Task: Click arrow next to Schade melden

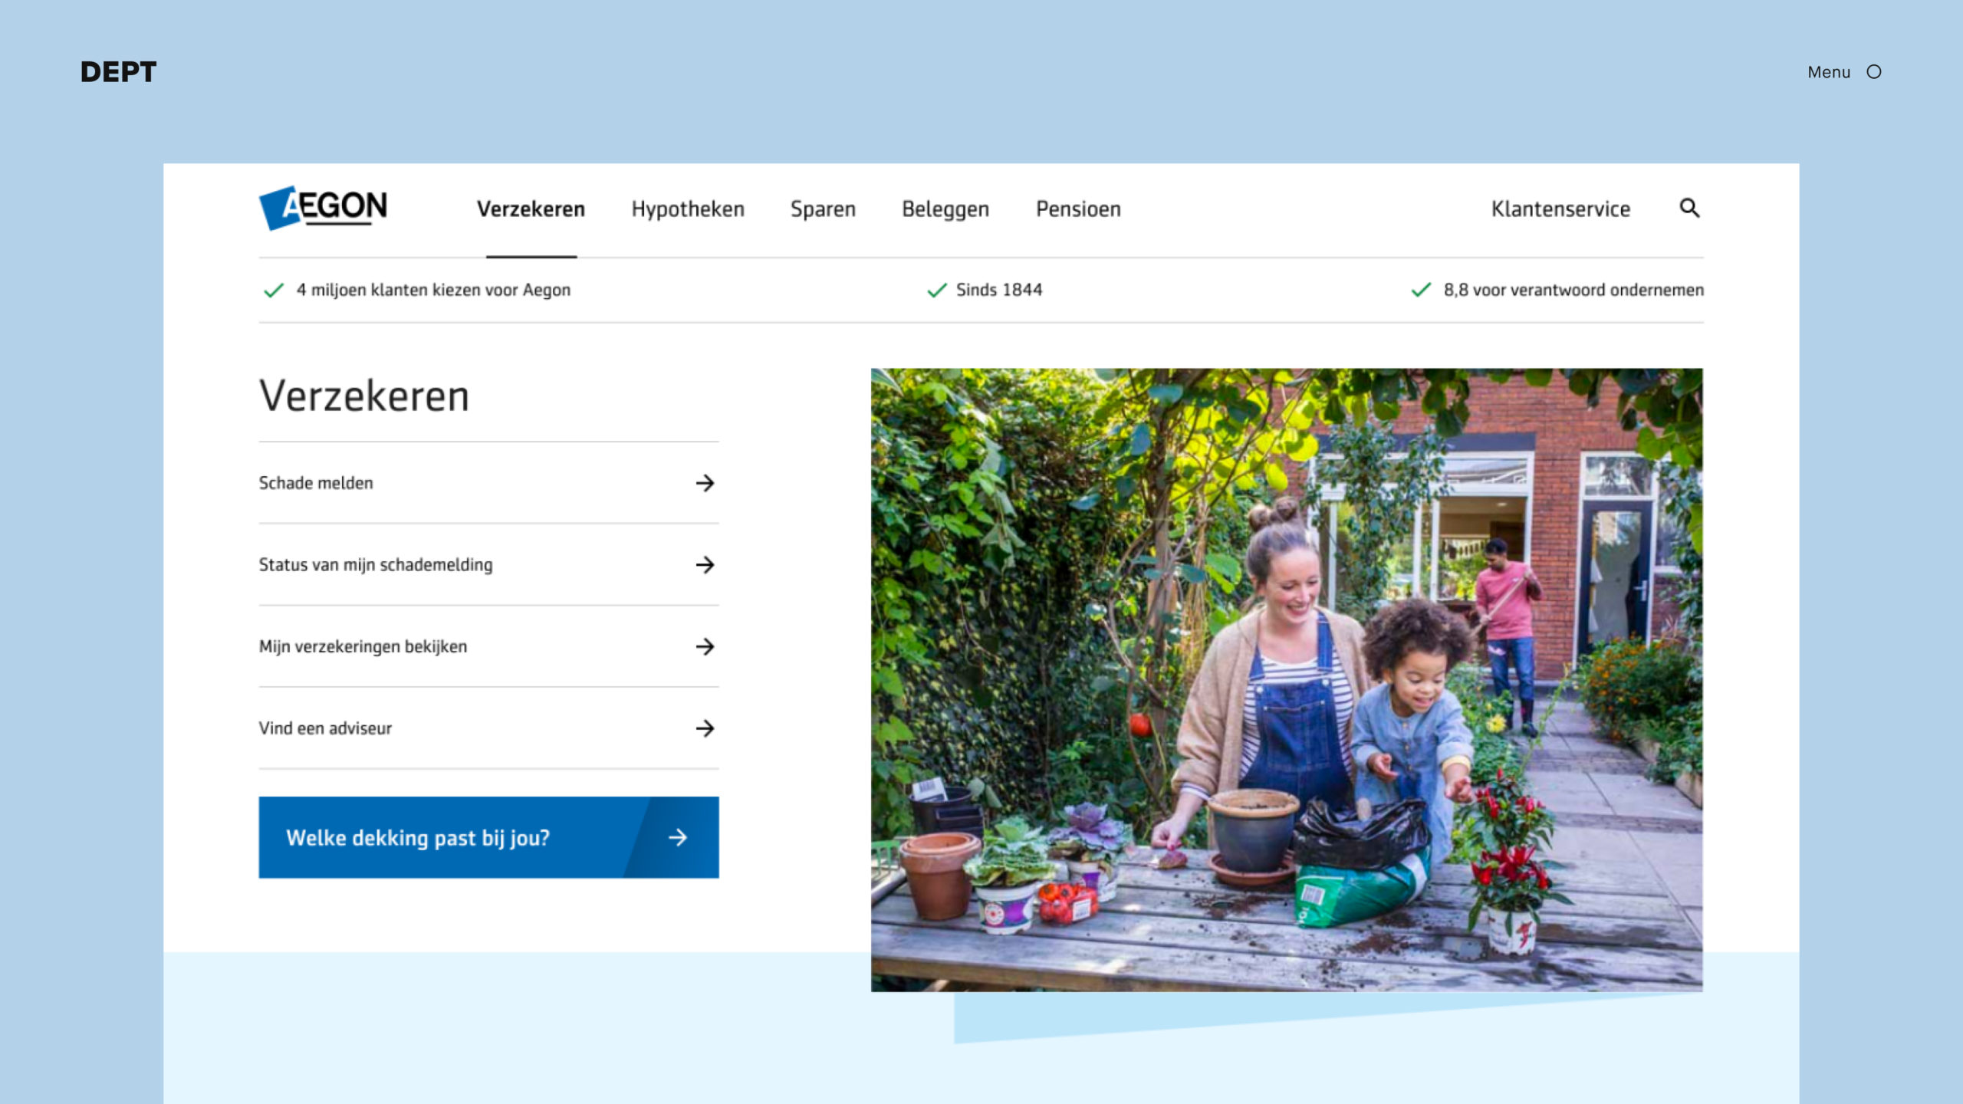Action: (x=705, y=483)
